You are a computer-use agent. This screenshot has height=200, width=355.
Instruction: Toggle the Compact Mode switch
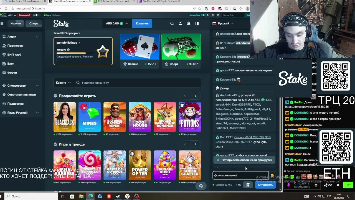[x=203, y=15]
